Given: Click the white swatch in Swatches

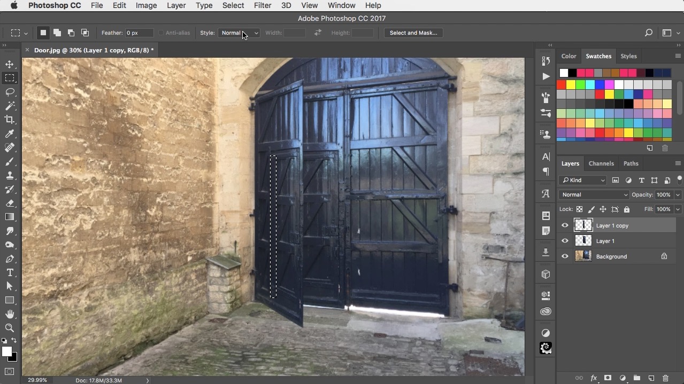Looking at the screenshot, I should tap(564, 73).
